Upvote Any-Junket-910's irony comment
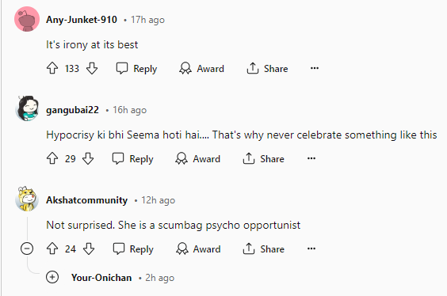 click(x=52, y=68)
